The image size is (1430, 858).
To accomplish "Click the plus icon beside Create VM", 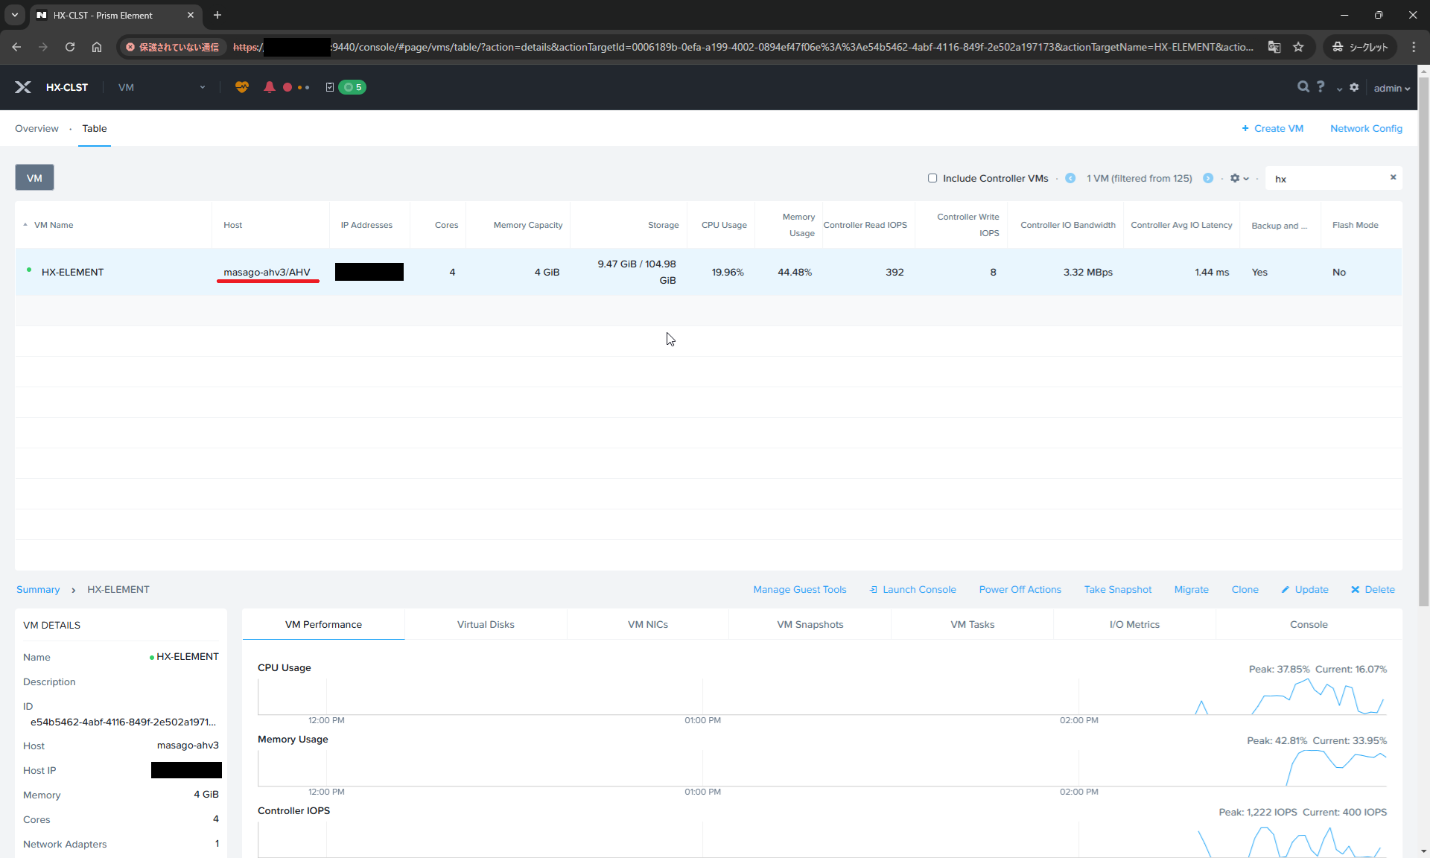I will (x=1245, y=128).
